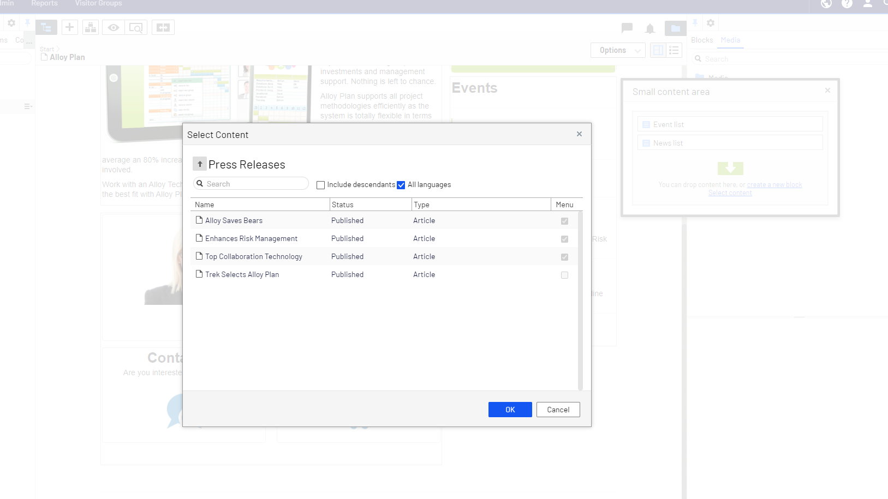Open the blocks structure toolbar icon

tap(91, 27)
